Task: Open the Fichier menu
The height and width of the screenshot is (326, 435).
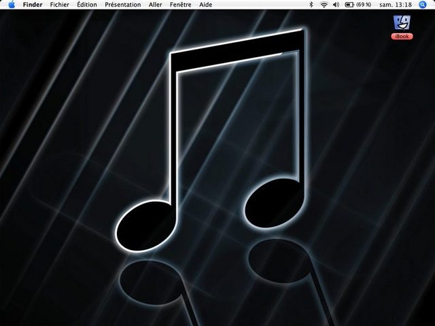Action: coord(60,5)
